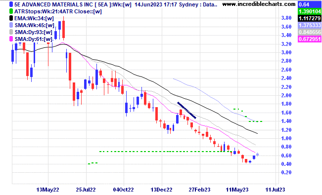This screenshot has height=195, width=322.
Task: Click the 0.64 last price value box
Action: 310,4
